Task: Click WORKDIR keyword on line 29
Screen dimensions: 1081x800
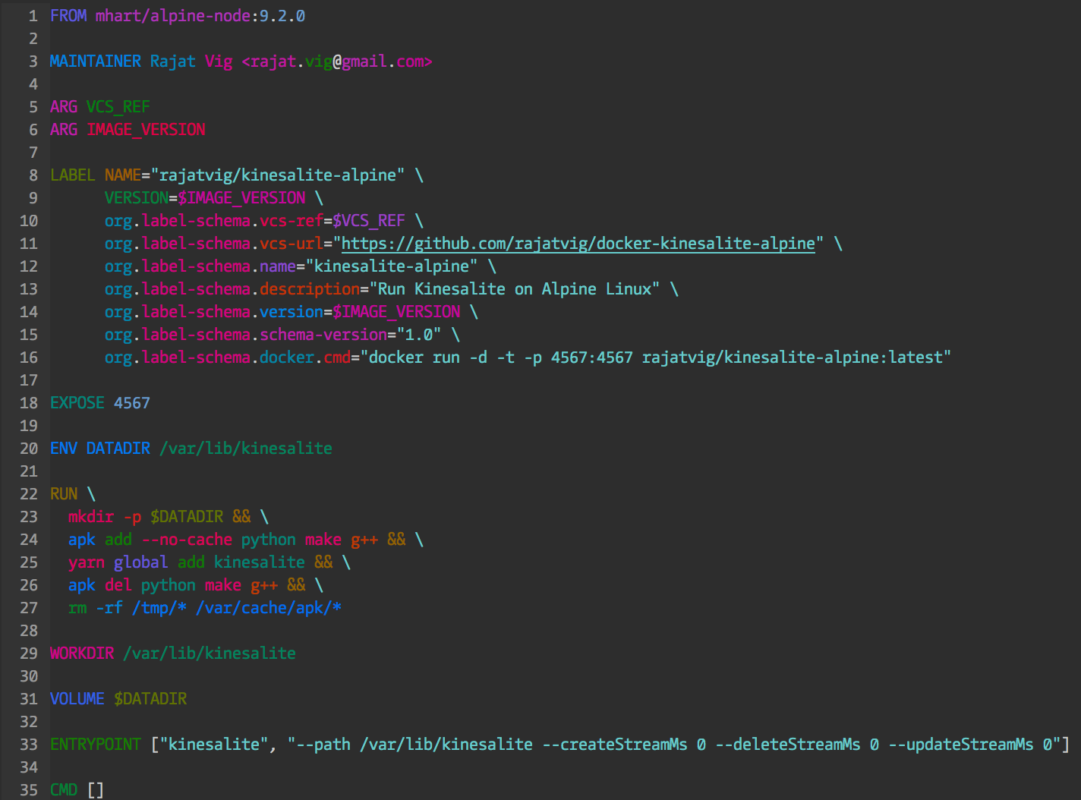Action: (82, 654)
